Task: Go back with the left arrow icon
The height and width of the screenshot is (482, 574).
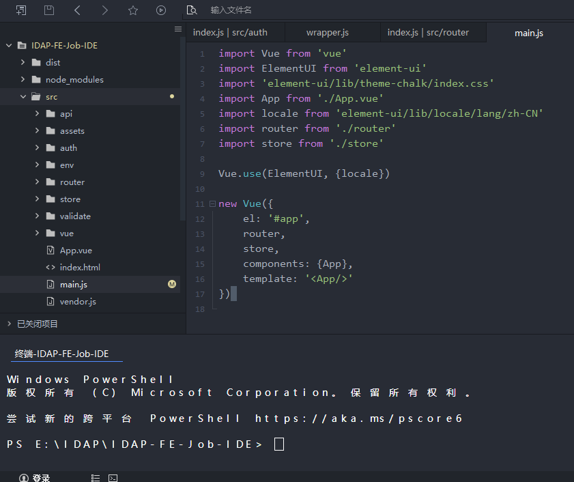Action: pos(77,10)
